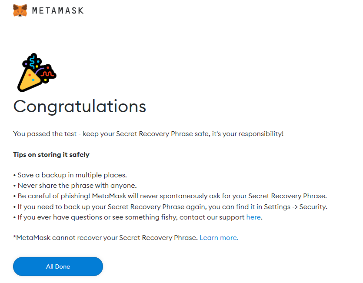The image size is (363, 283).
Task: Click the MetaMask fox logo
Action: (x=20, y=10)
